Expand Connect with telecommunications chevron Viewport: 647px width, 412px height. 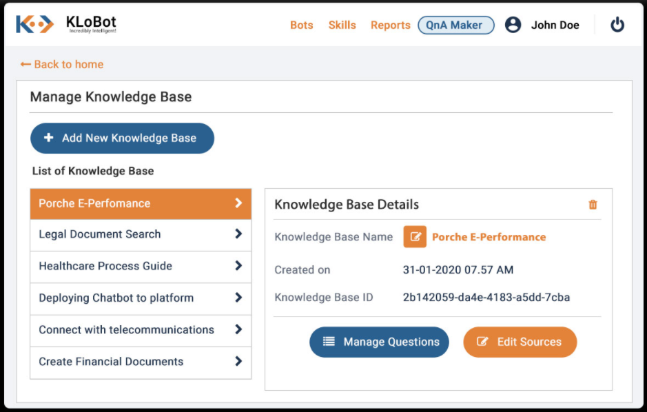coord(238,329)
